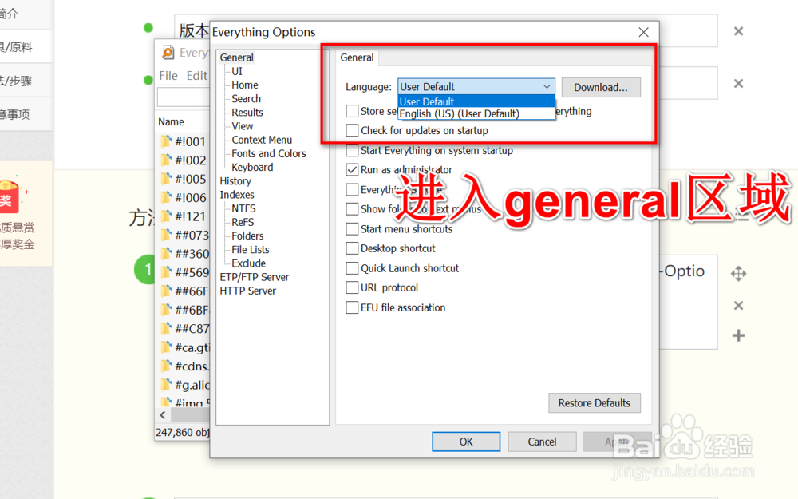Open File menu in Everything window
Screen dimensions: 798x499
[168, 76]
